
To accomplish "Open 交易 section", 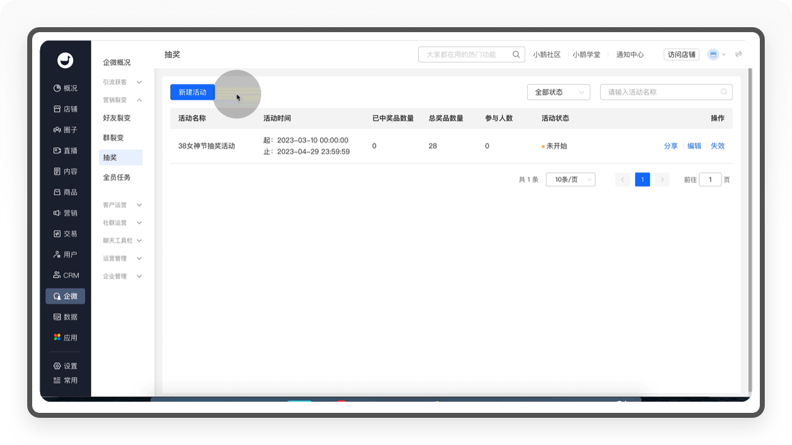I will (65, 234).
